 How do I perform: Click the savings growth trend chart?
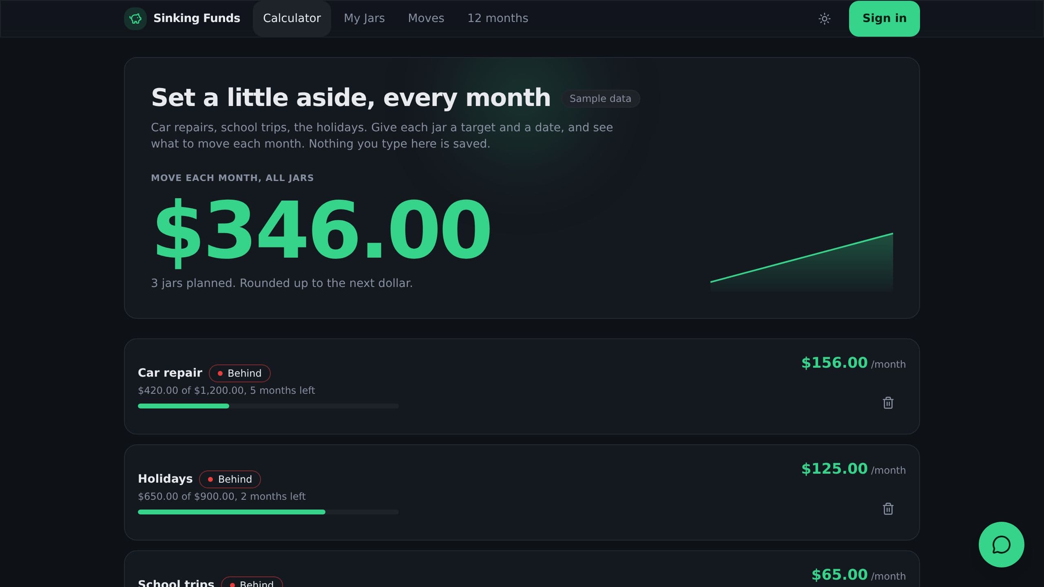(801, 262)
